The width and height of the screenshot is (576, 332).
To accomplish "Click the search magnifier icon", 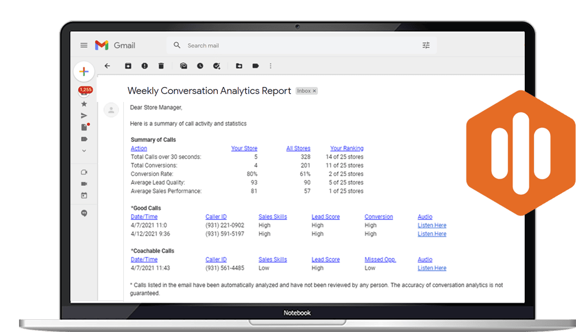I will click(x=177, y=45).
